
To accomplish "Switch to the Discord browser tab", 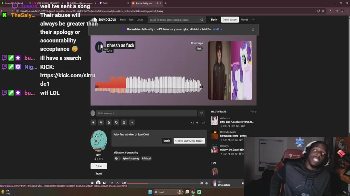I will click(x=81, y=3).
